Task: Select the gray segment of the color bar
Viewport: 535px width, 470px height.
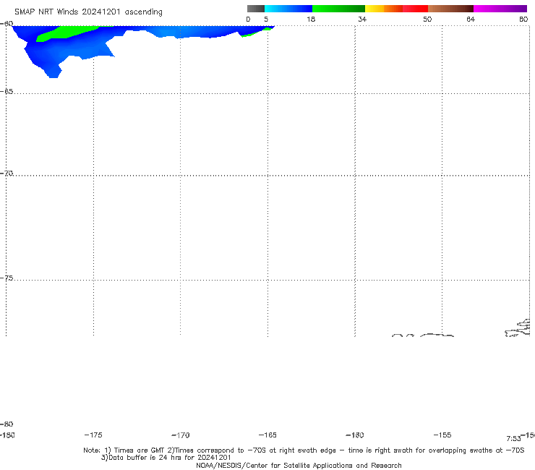Action: click(256, 9)
